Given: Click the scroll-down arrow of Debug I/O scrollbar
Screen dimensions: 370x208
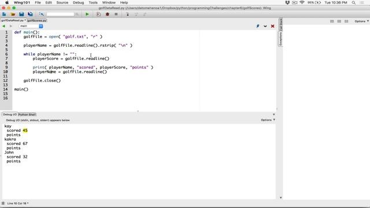Looking at the screenshot, I should 280,198.
